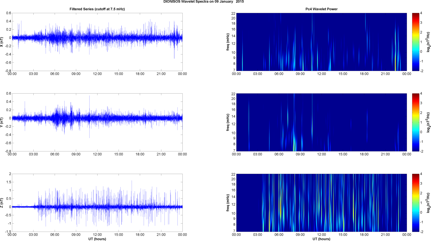Click log2(nT²/Hz) label on the bottom colorbar
This screenshot has height=241, width=431.
click(x=428, y=203)
